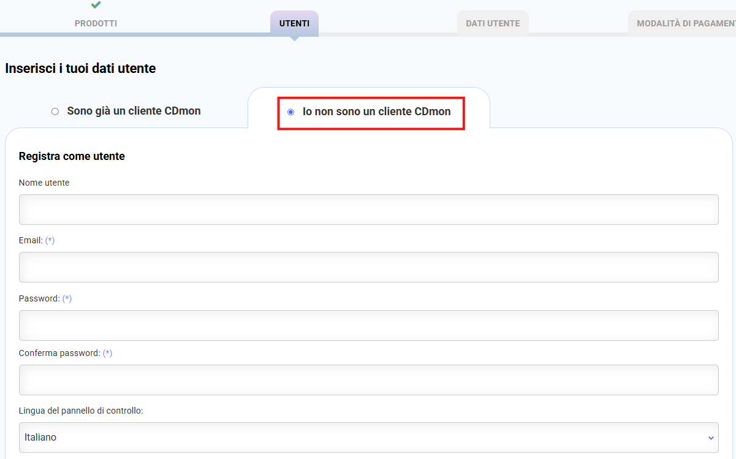Click into the Email input field
Image resolution: width=736 pixels, height=459 pixels.
[x=368, y=267]
